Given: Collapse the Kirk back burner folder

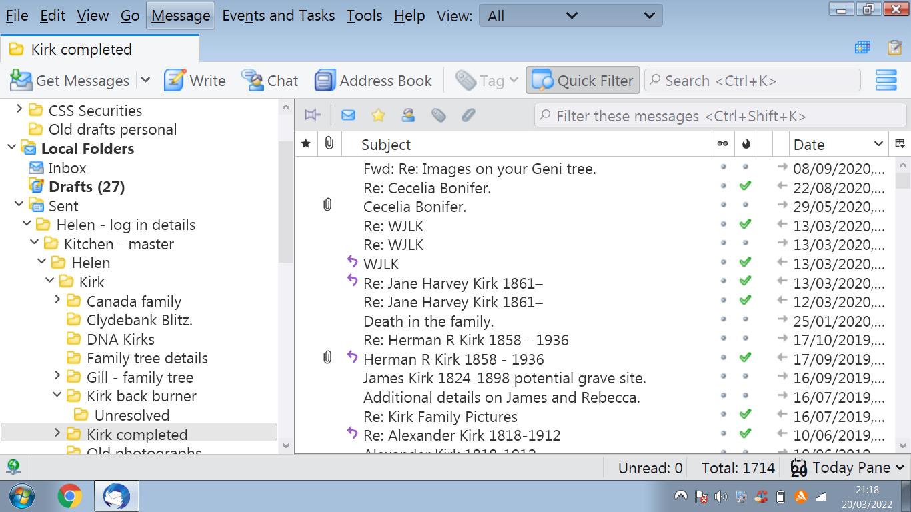Looking at the screenshot, I should click(x=58, y=395).
